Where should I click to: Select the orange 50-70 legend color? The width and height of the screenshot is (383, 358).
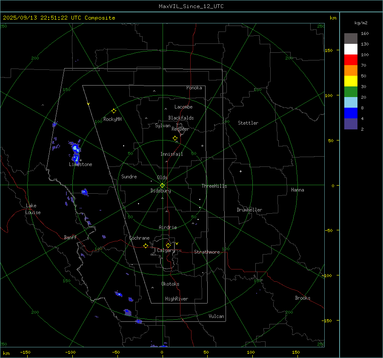[351, 70]
